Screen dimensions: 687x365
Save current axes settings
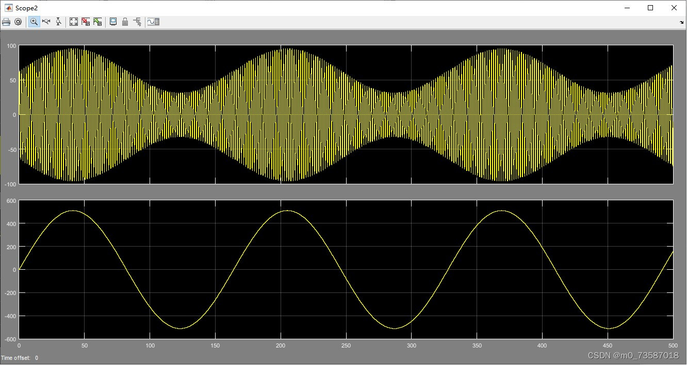click(x=85, y=22)
